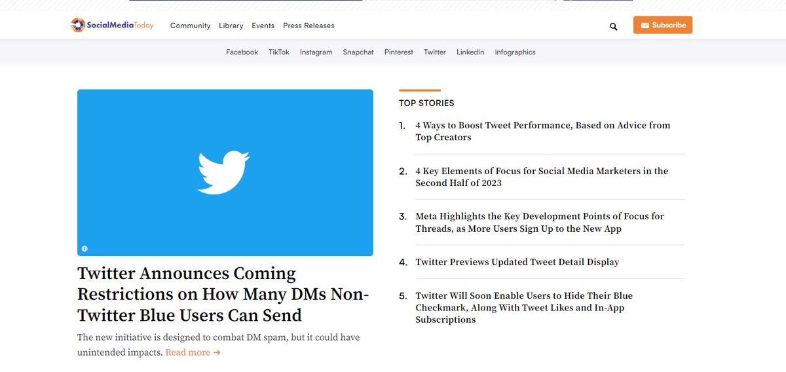786x372 pixels.
Task: Open story 4 Key Elements of Focus
Action: 542,177
